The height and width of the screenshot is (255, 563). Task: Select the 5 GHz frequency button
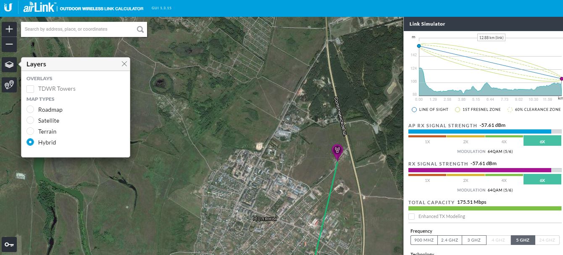pyautogui.click(x=523, y=240)
